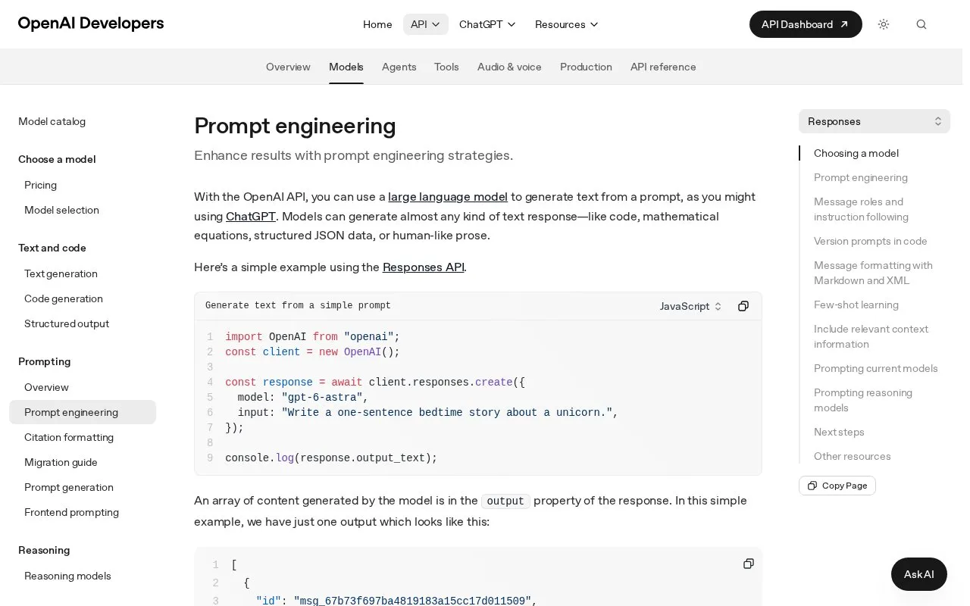Open the Production tab
970x606 pixels.
pos(586,67)
